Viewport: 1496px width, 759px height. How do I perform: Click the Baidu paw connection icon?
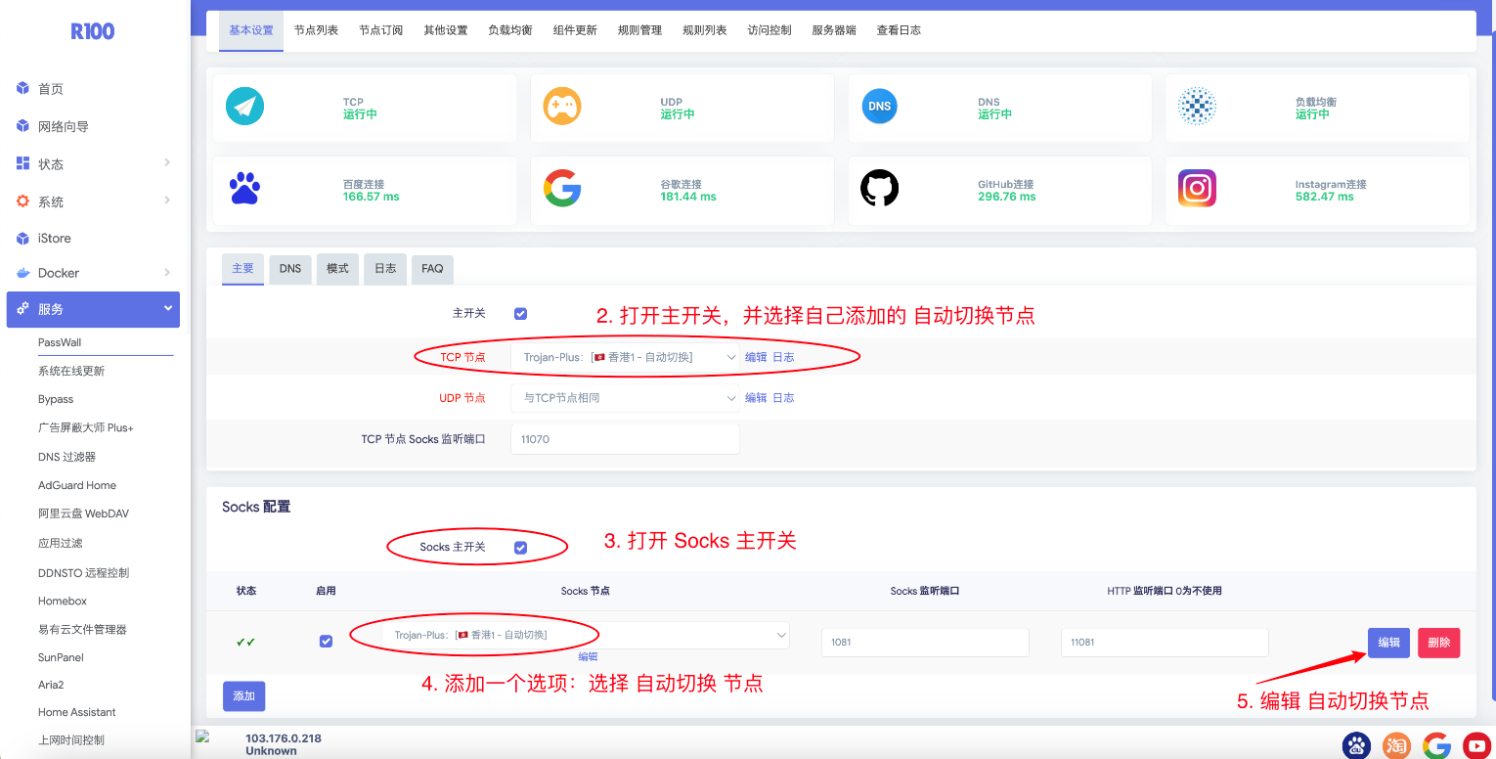(x=244, y=189)
